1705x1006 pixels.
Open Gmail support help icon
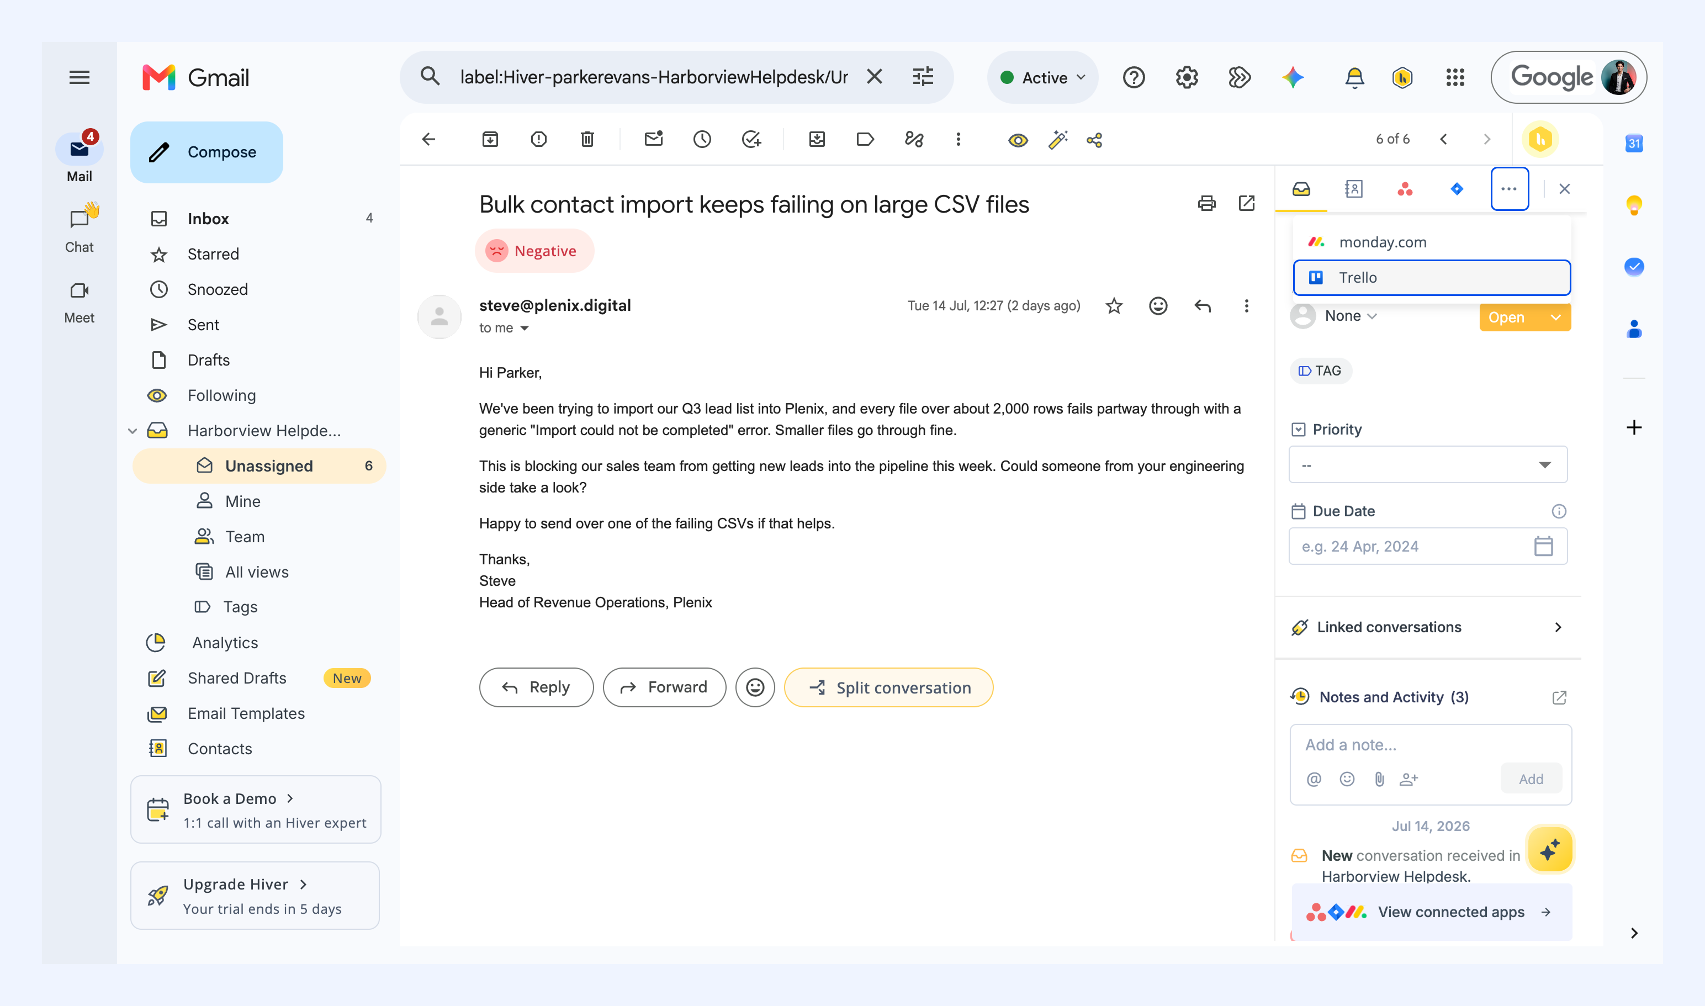click(1134, 77)
